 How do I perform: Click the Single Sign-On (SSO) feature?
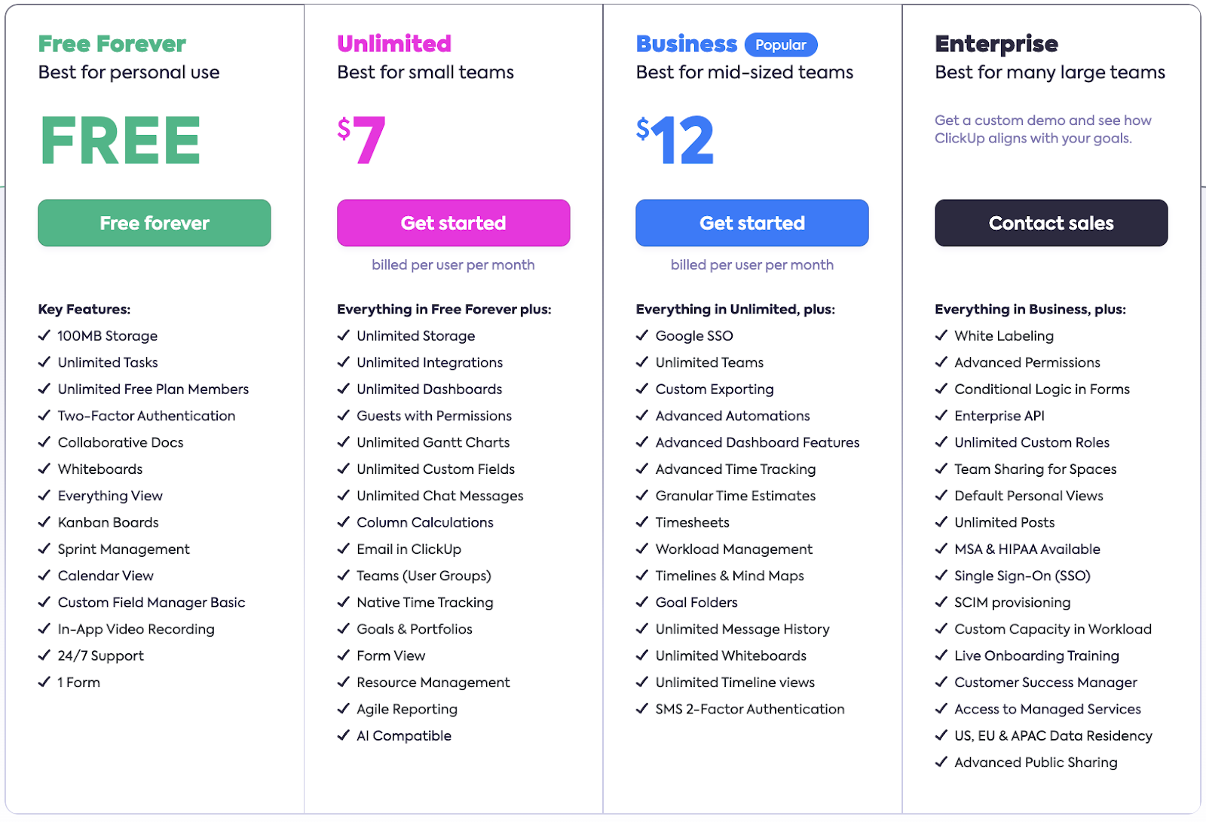[1022, 576]
